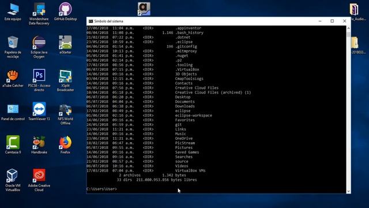369x208 pixels.
Task: Close the Símbolo del sistema window
Action: [x=345, y=21]
